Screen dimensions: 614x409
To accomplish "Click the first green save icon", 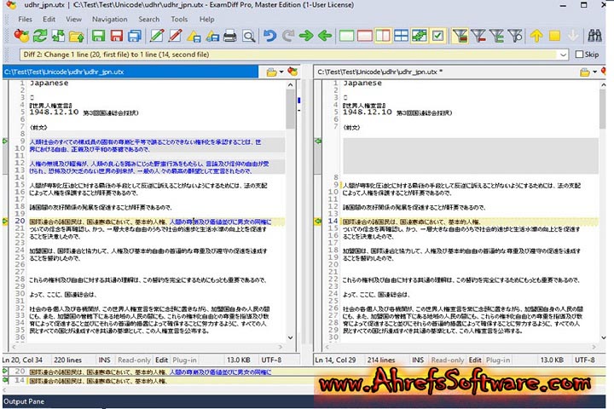I will click(98, 36).
